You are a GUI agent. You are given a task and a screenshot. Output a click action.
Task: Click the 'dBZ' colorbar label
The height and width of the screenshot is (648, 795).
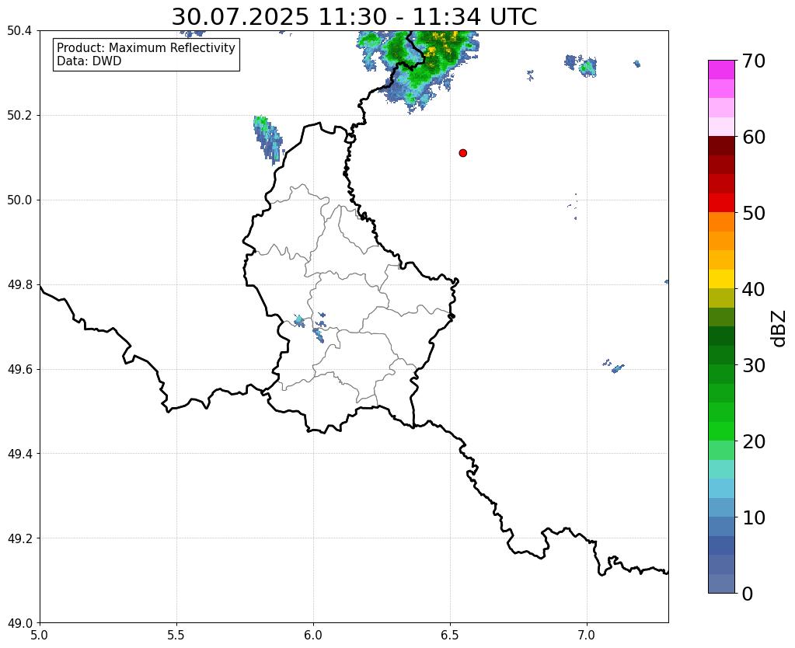coord(779,329)
